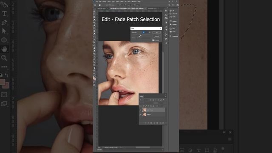
Task: Hide the Layer 0 copy layer
Action: 141,110
